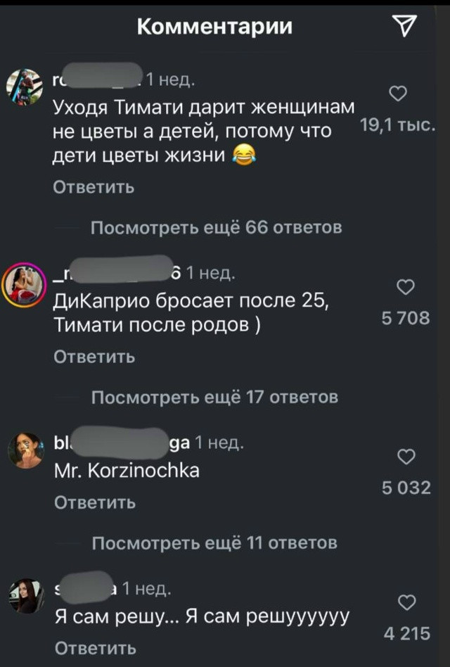
Task: Open avatar of Я сам решу commenter
Action: [x=27, y=596]
